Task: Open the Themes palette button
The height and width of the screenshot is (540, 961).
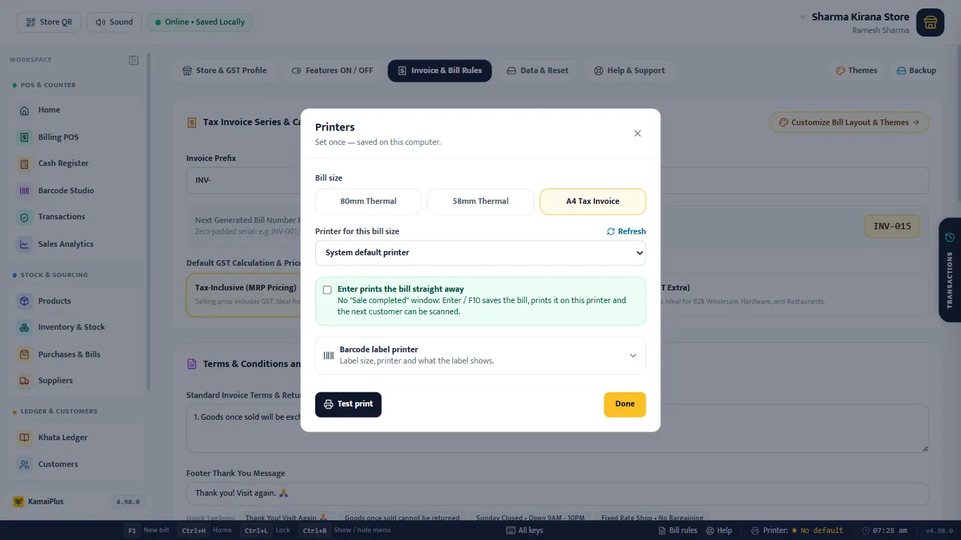Action: click(856, 70)
